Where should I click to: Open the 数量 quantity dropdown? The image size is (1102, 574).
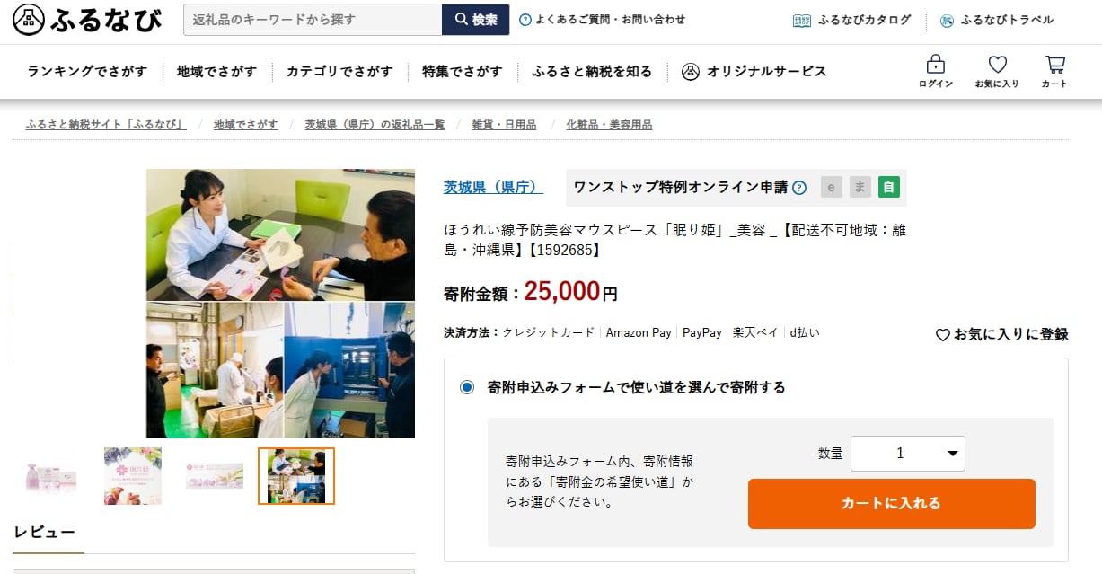[x=907, y=454]
